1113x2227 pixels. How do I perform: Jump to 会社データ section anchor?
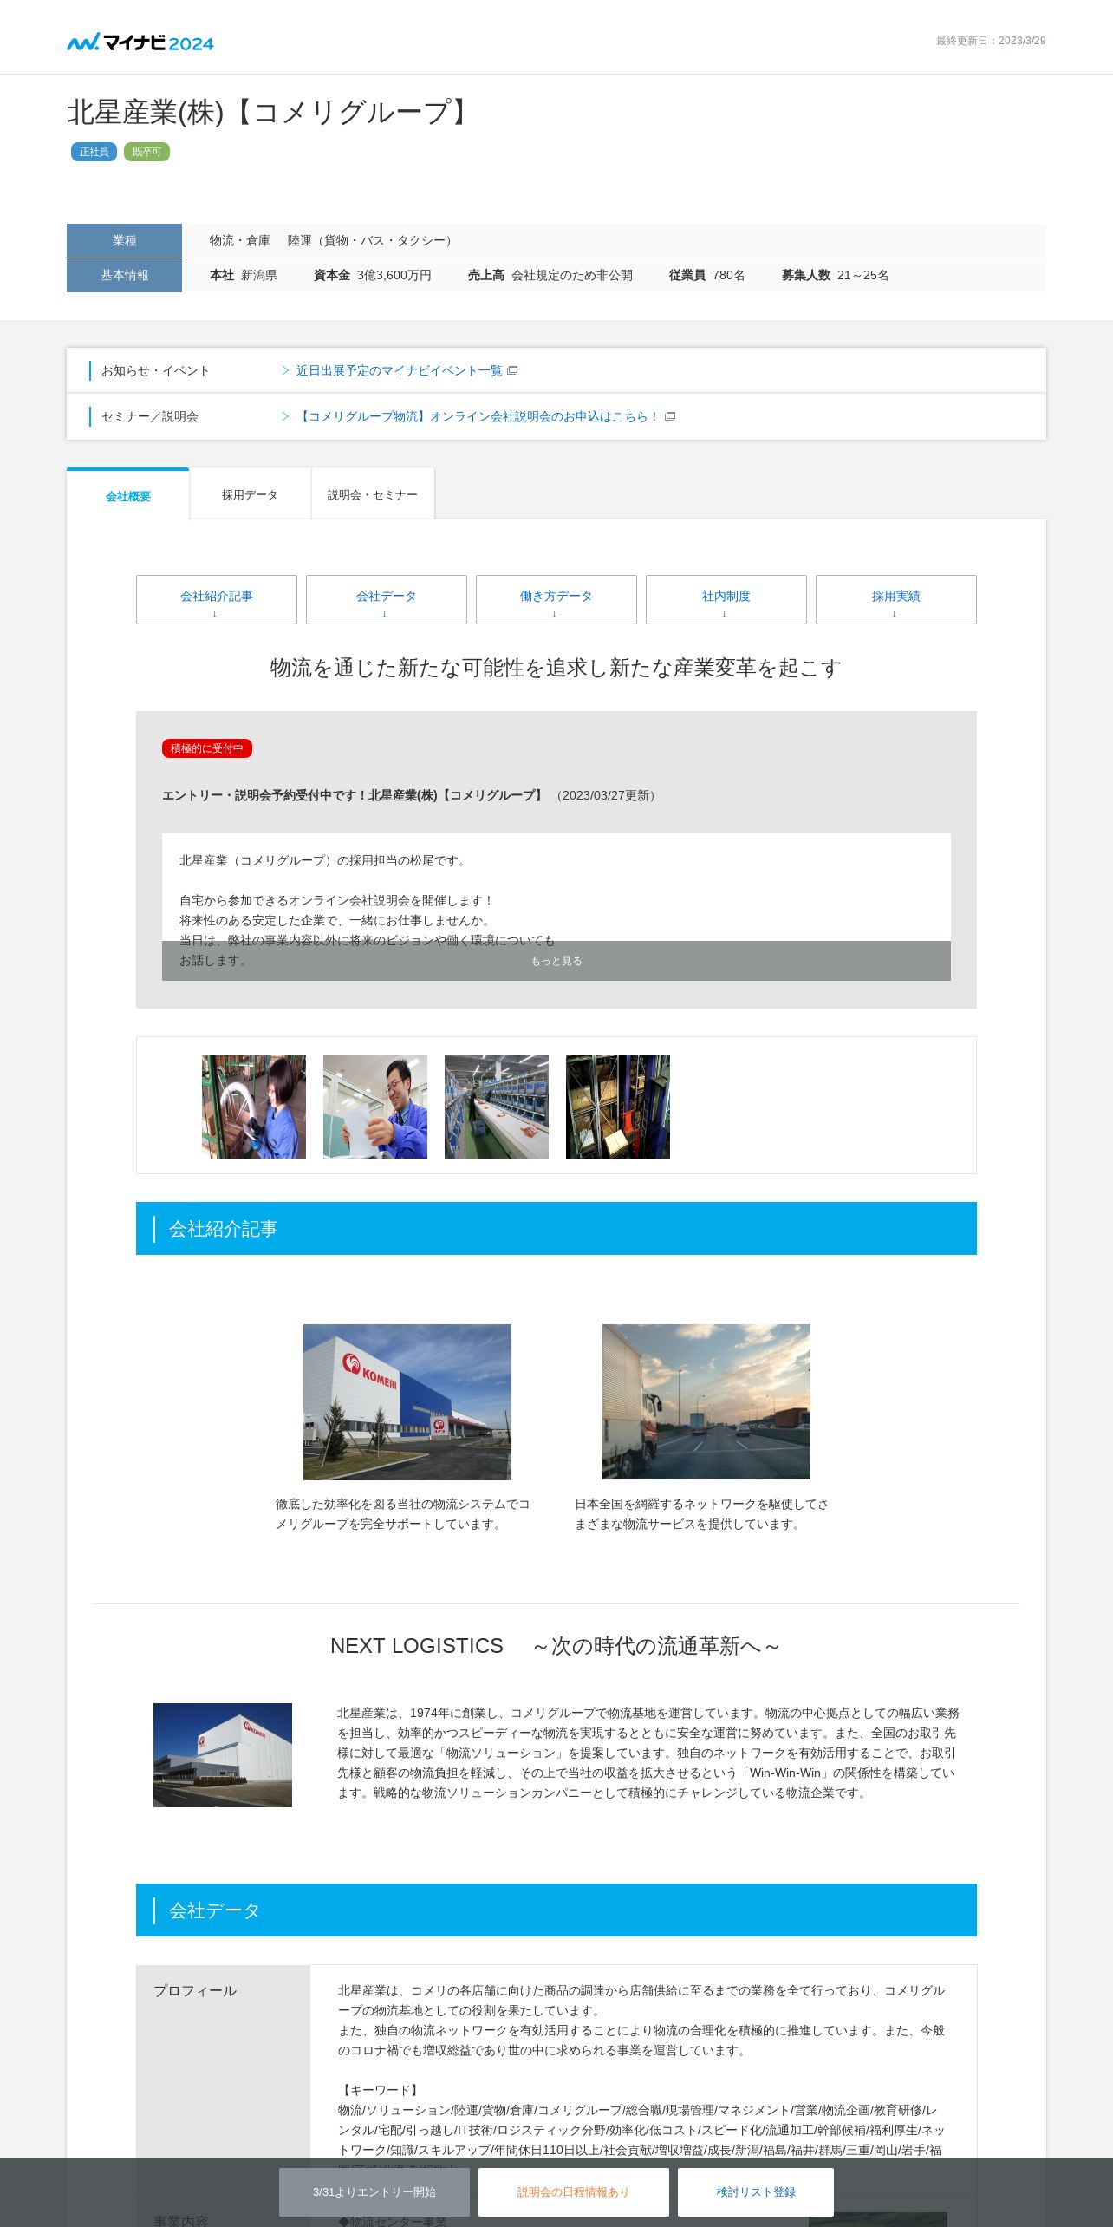[x=387, y=599]
